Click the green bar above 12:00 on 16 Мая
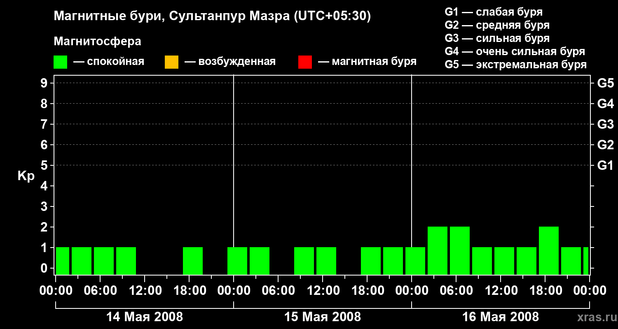 click(x=504, y=261)
